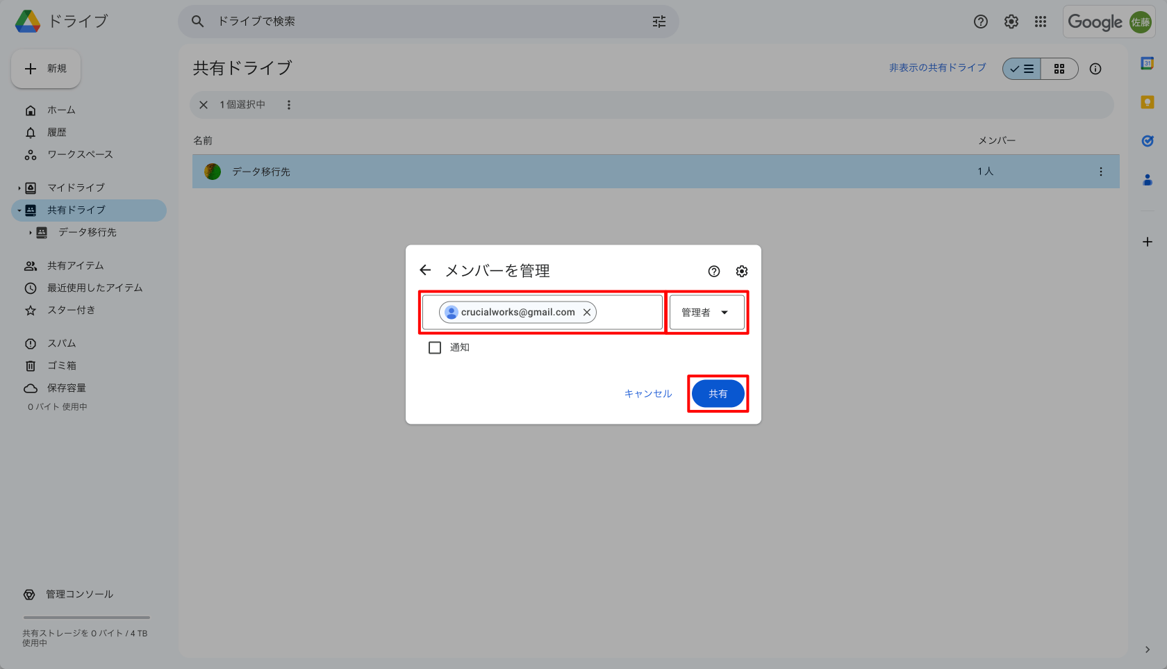Select データ移行先 under 共有ドライブ in sidebar
The width and height of the screenshot is (1167, 669).
[x=89, y=233]
